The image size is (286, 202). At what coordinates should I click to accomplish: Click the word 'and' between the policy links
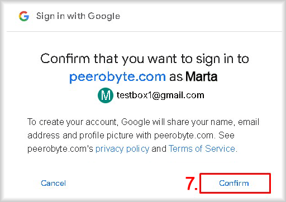[x=159, y=148]
